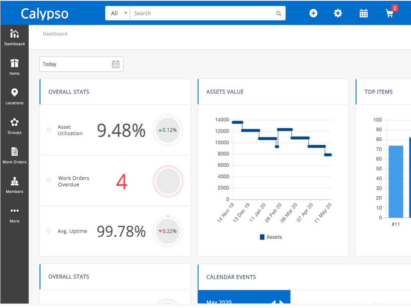
Task: Select the Top Items panel header
Action: pyautogui.click(x=379, y=91)
